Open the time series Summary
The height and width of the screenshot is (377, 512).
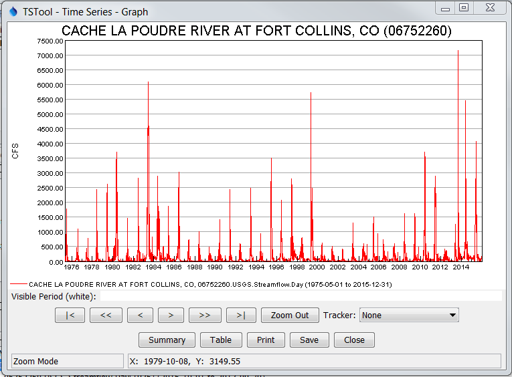click(x=167, y=340)
